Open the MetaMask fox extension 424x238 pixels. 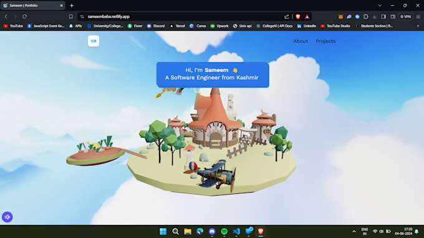point(340,16)
